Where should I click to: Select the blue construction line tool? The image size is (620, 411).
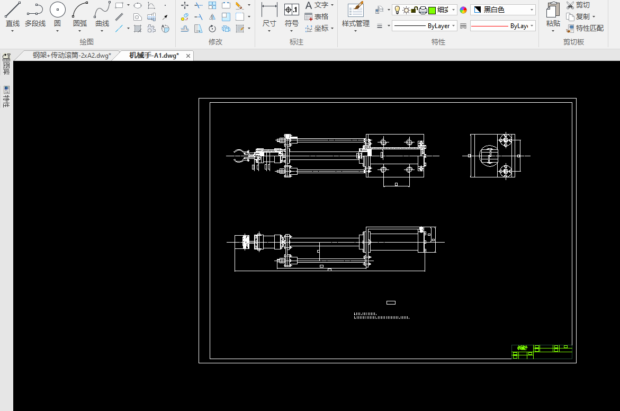tap(119, 29)
